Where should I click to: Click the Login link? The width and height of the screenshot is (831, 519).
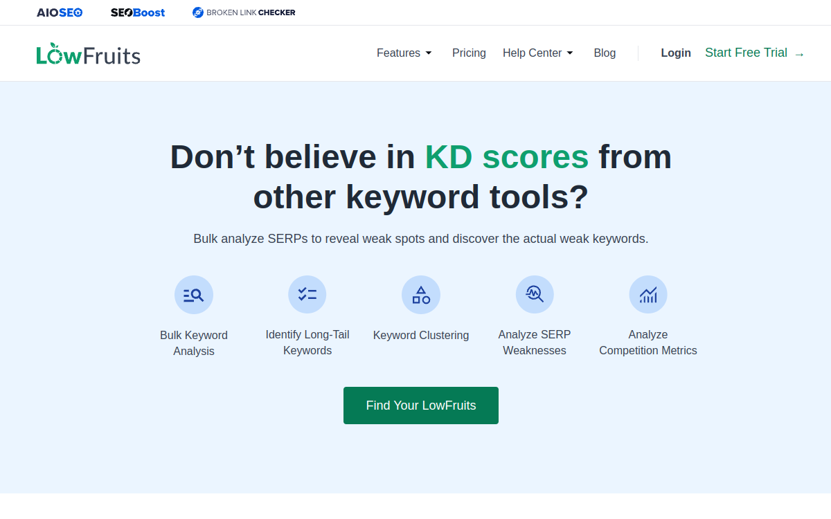point(676,53)
